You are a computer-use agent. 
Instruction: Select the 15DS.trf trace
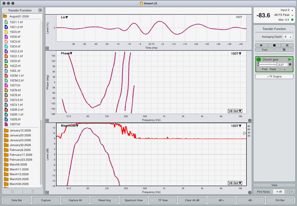(x=15, y=119)
